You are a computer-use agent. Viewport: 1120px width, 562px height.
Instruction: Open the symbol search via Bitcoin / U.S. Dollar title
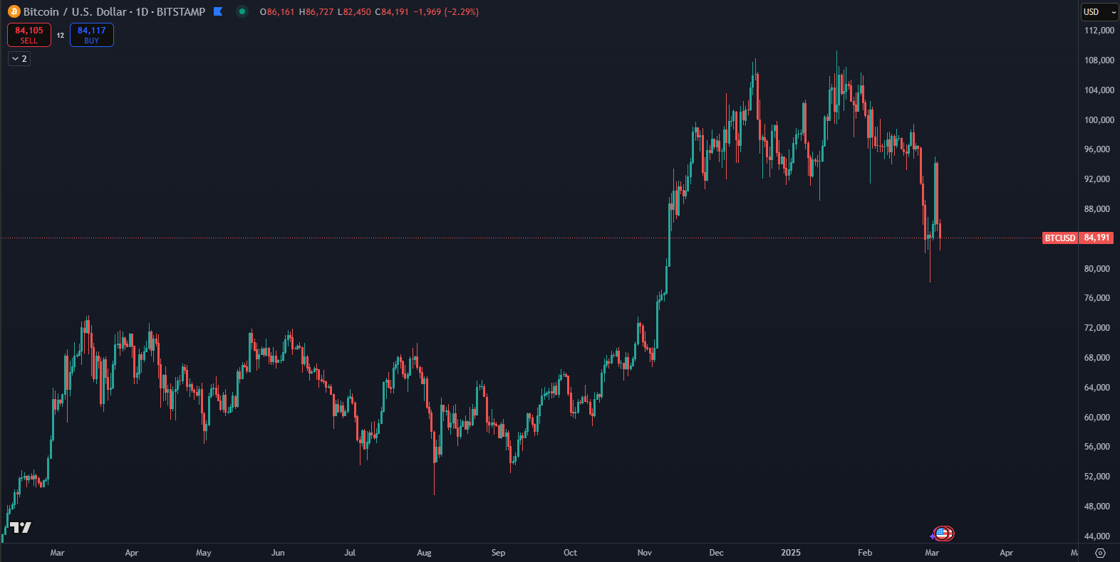[75, 12]
